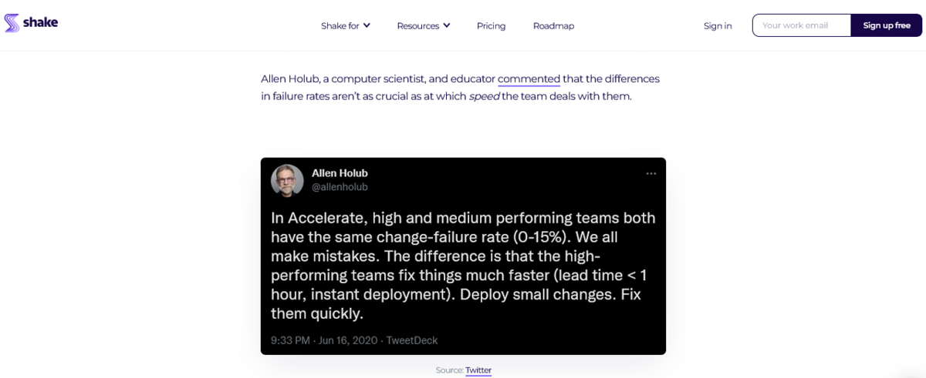Open the Shake for dropdown menu

click(x=345, y=25)
